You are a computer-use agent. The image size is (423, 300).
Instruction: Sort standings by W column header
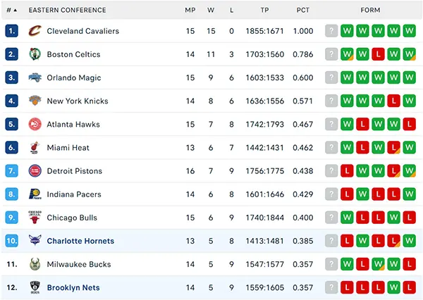(x=211, y=11)
